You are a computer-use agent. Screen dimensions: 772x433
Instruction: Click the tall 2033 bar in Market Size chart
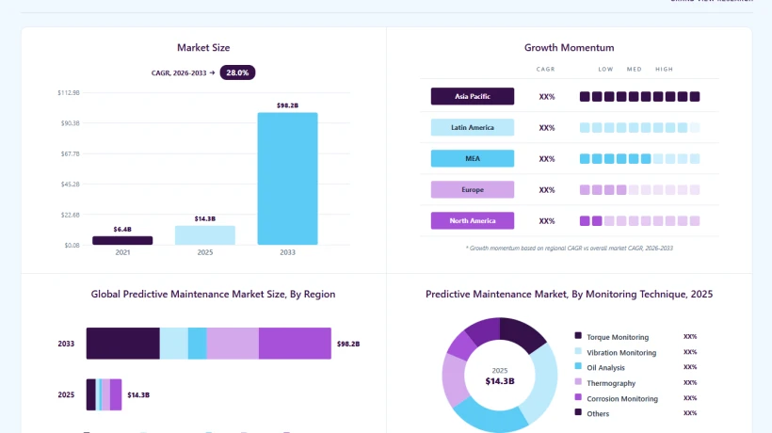[x=287, y=179]
